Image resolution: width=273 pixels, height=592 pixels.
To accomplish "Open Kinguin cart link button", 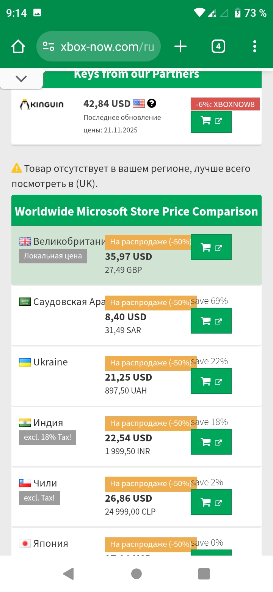I will tap(211, 121).
